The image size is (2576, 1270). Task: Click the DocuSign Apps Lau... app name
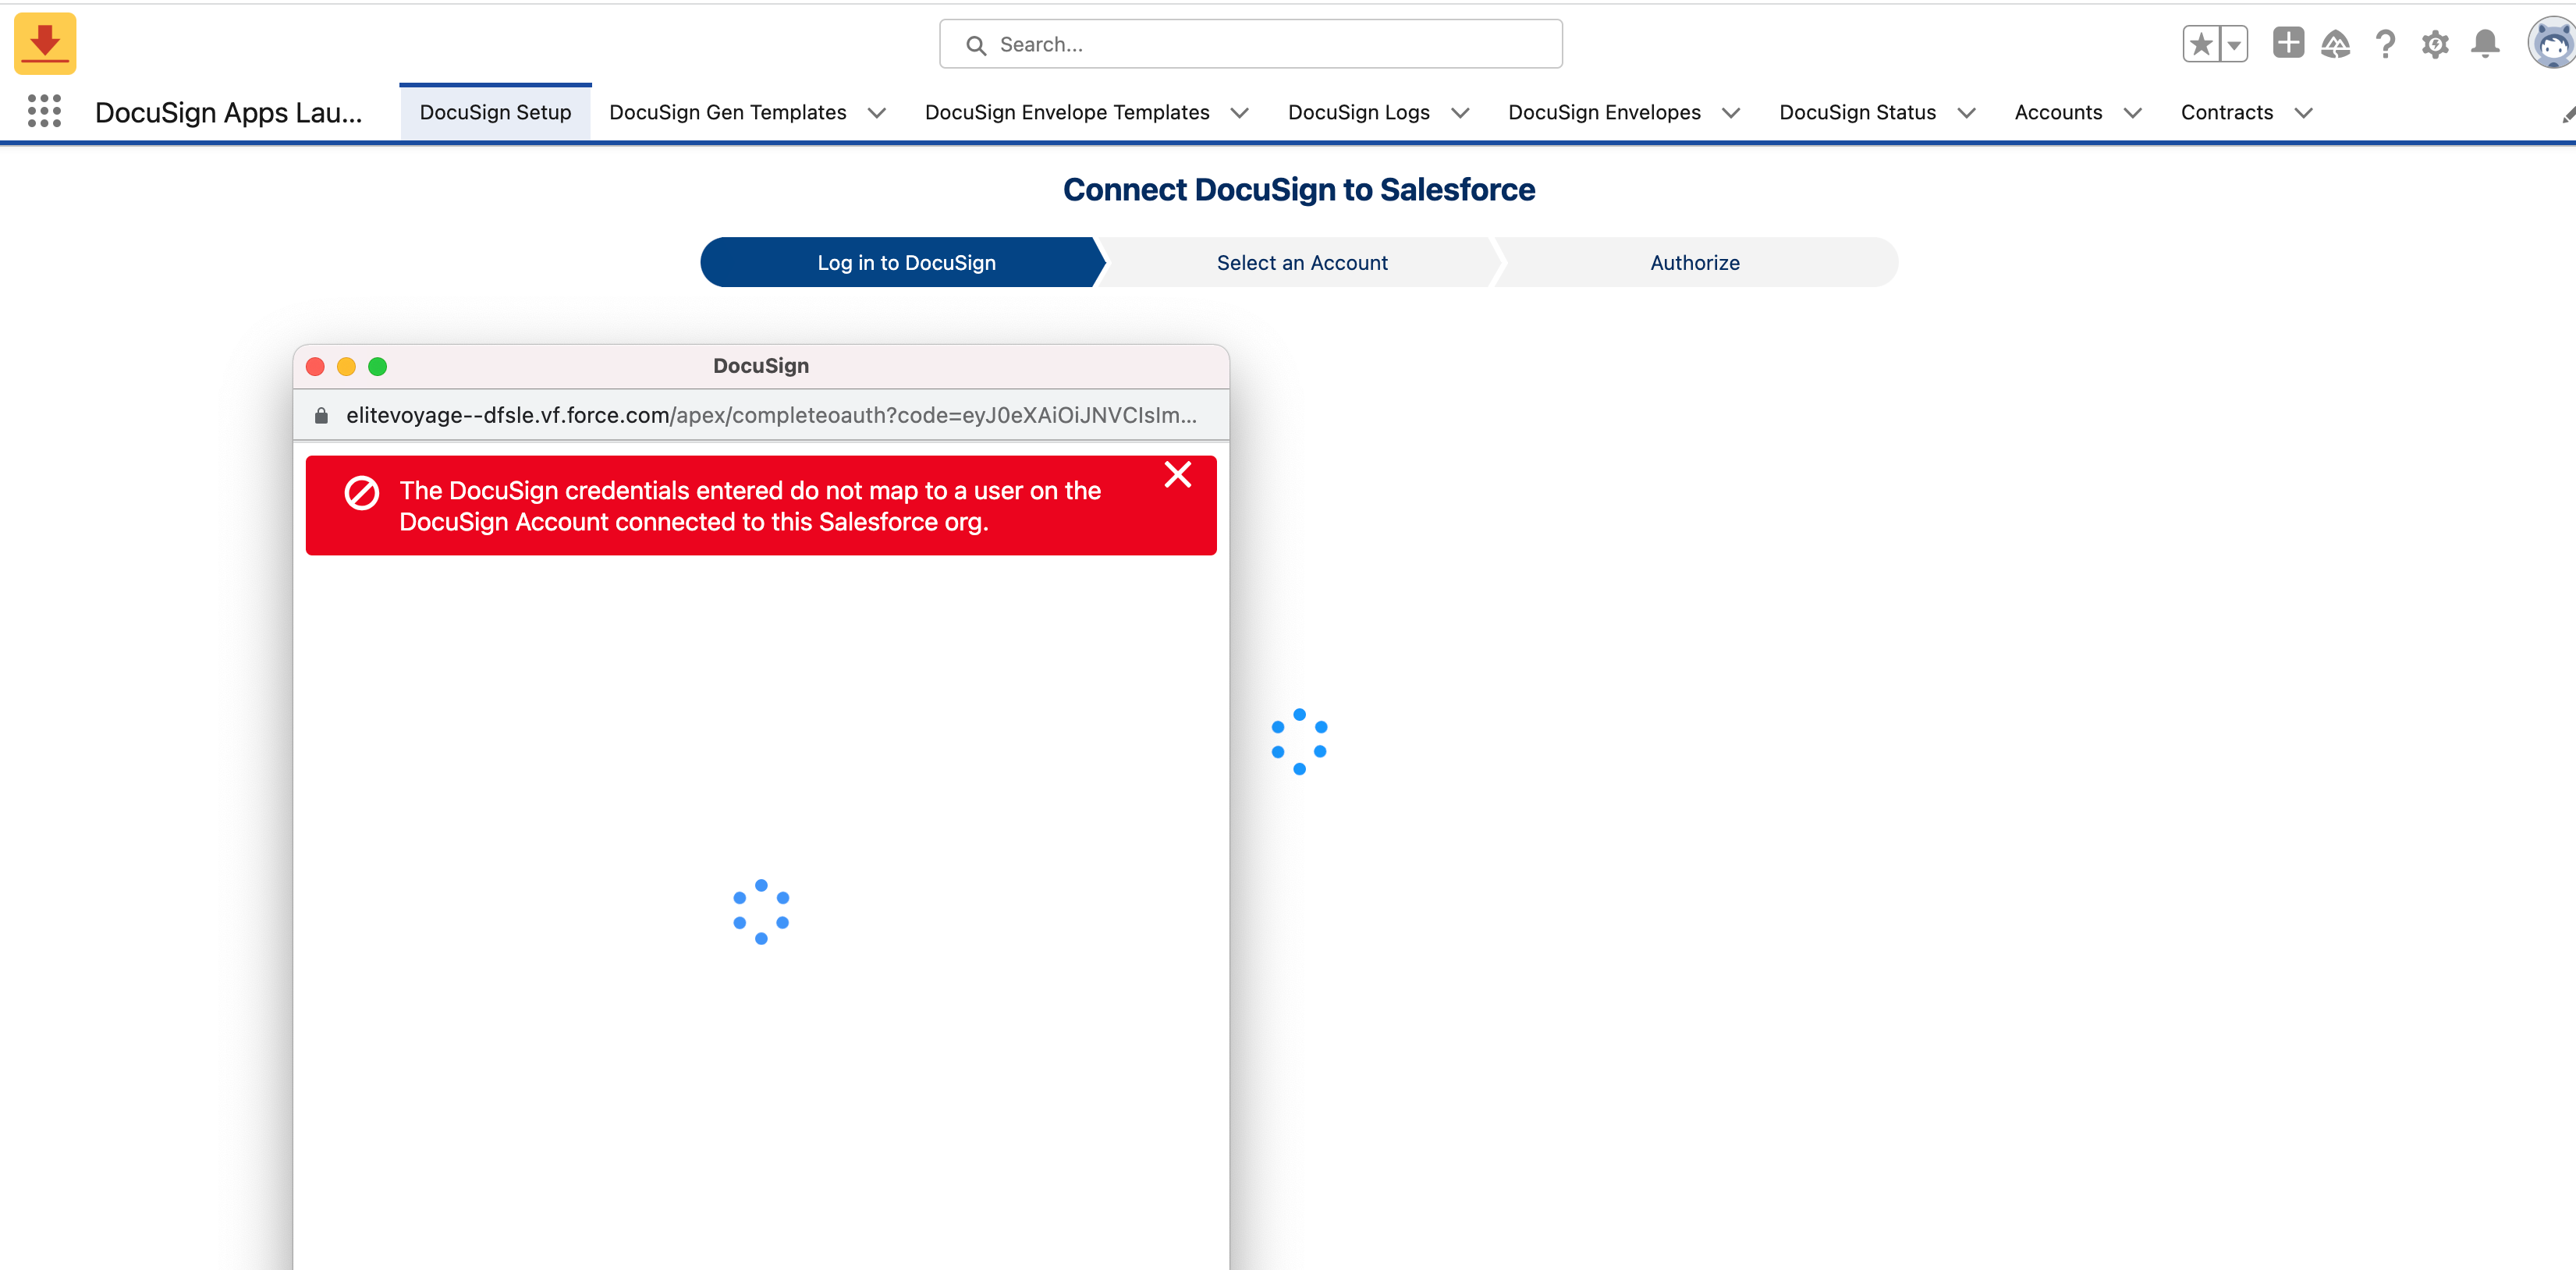pyautogui.click(x=229, y=112)
